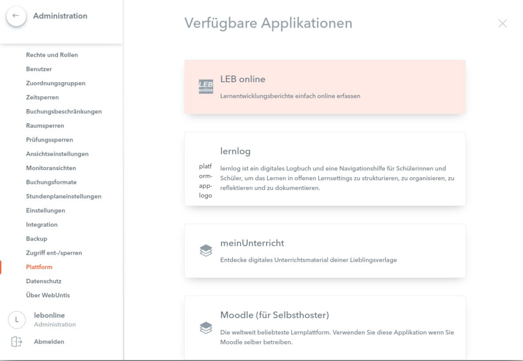Viewport: 523px width, 361px height.
Task: Click the lernlog placeholder logo
Action: click(x=205, y=181)
